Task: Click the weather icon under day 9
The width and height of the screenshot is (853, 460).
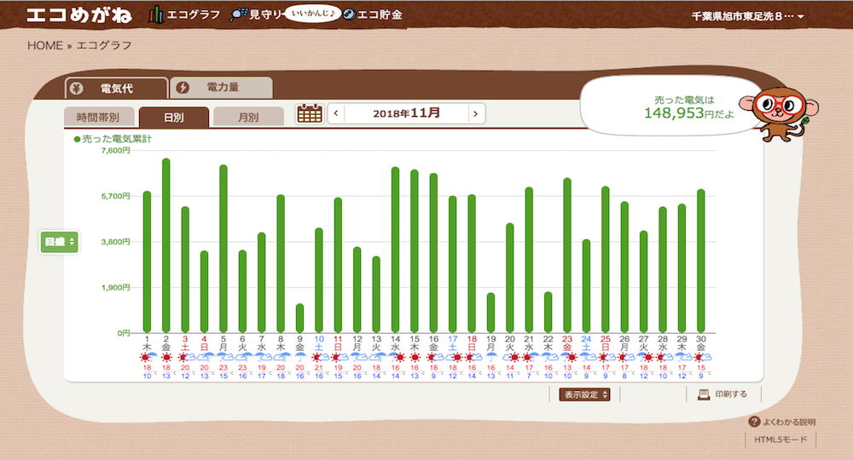Action: point(299,357)
